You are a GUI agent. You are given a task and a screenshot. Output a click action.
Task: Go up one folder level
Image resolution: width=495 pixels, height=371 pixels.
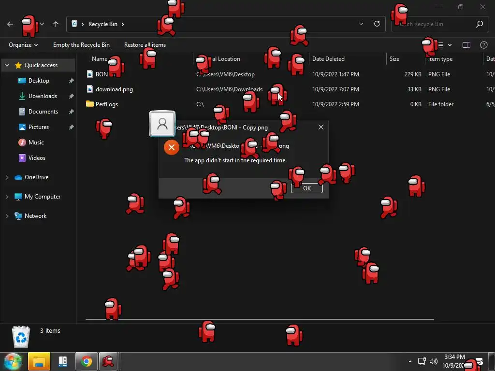click(56, 24)
